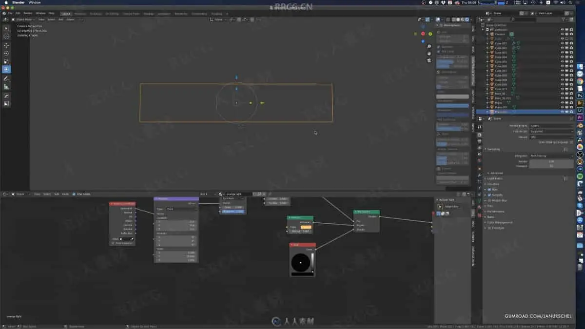The height and width of the screenshot is (329, 585).
Task: Open the BoxCutter sidebar tab
Action: pos(472,96)
